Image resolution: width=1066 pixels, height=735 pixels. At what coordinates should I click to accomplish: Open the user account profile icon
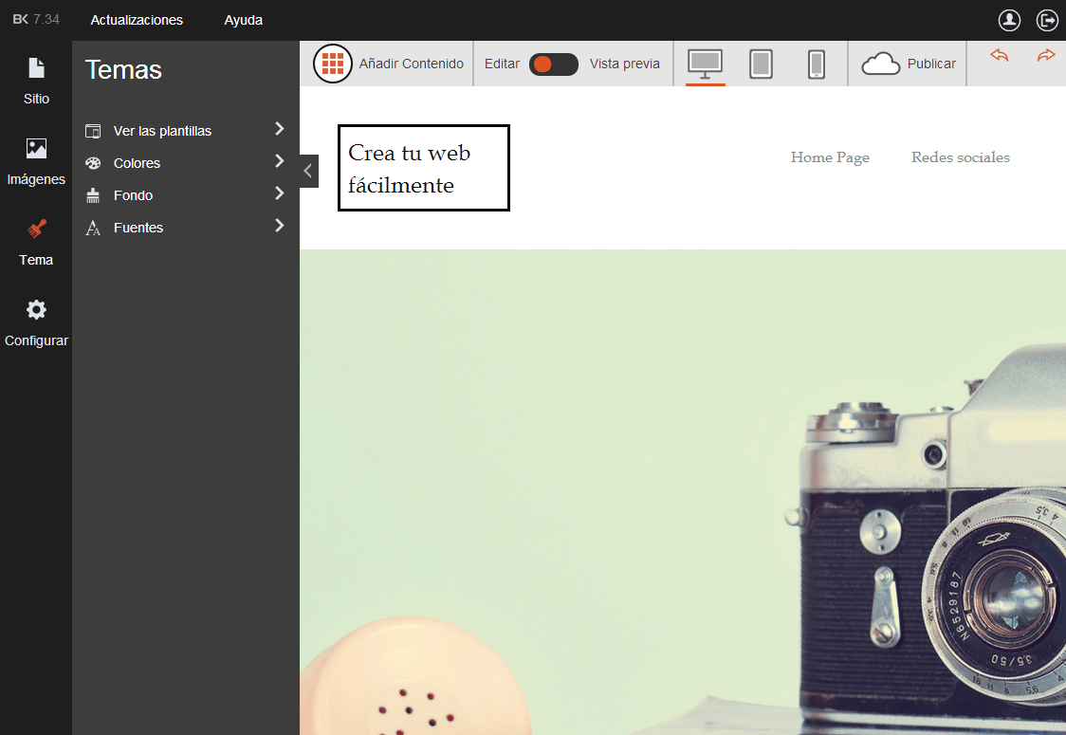coord(1009,20)
